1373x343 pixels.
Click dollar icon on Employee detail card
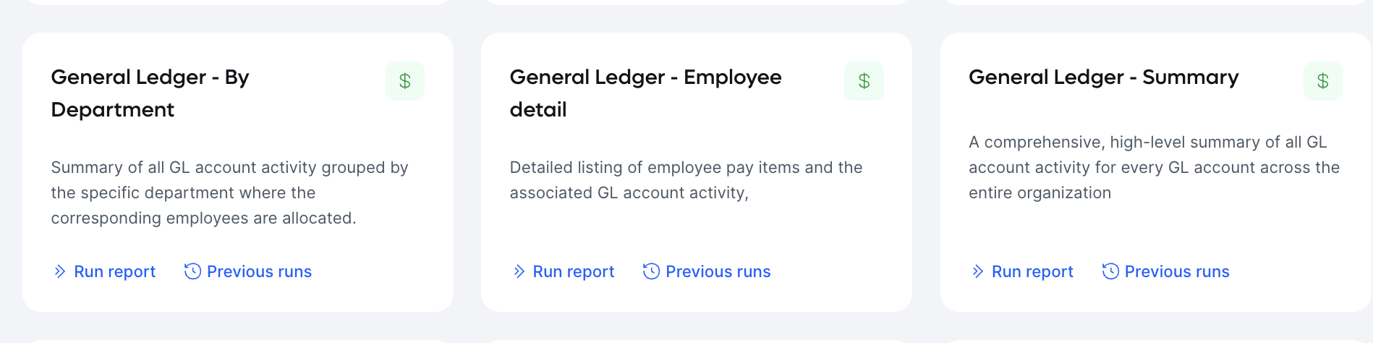pos(864,81)
